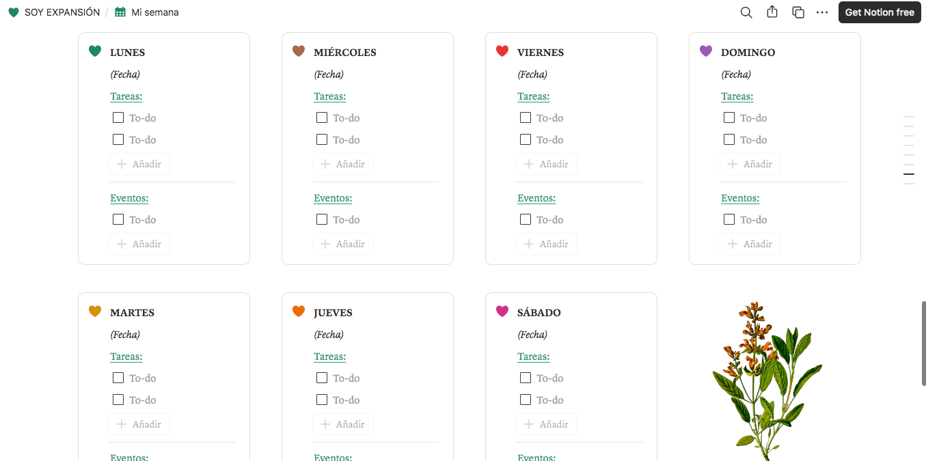This screenshot has width=926, height=461.
Task: Click the green heart icon above LUNES
Action: tap(96, 51)
